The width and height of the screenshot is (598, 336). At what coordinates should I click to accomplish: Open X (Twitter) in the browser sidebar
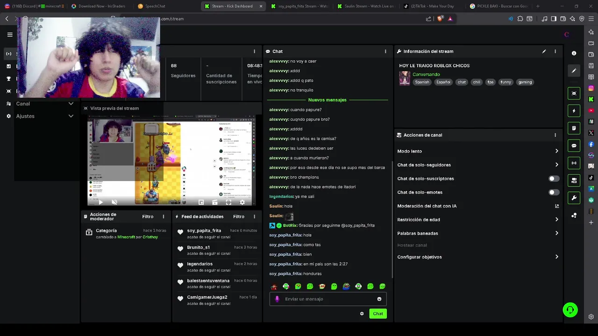pyautogui.click(x=591, y=133)
